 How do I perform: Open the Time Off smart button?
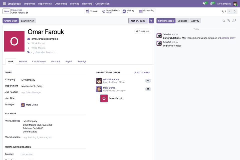(92, 11)
